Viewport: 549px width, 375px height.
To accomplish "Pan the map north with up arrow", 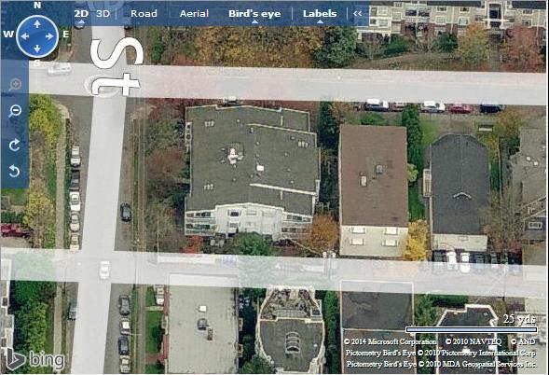I will pyautogui.click(x=37, y=24).
